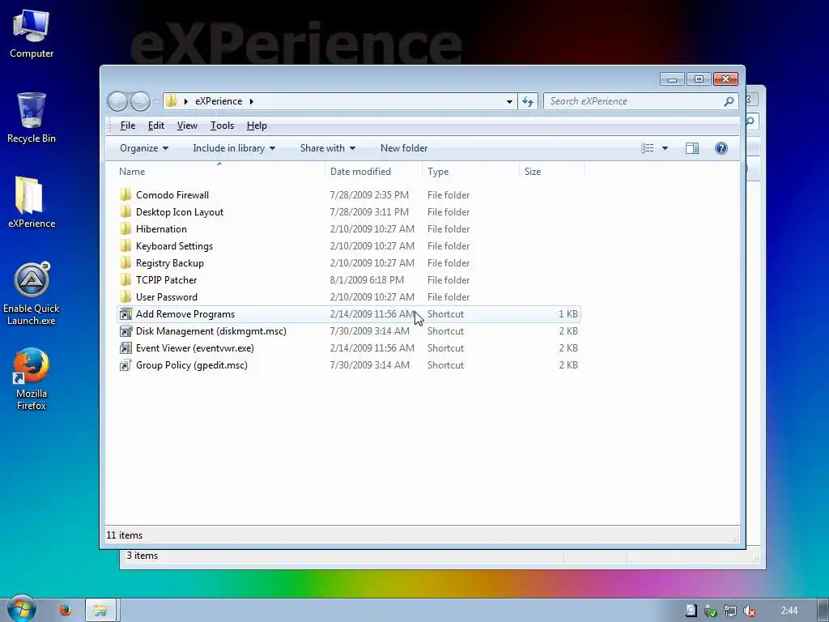Screen dimensions: 829x622
Task: Click the Back navigation button
Action: point(117,101)
